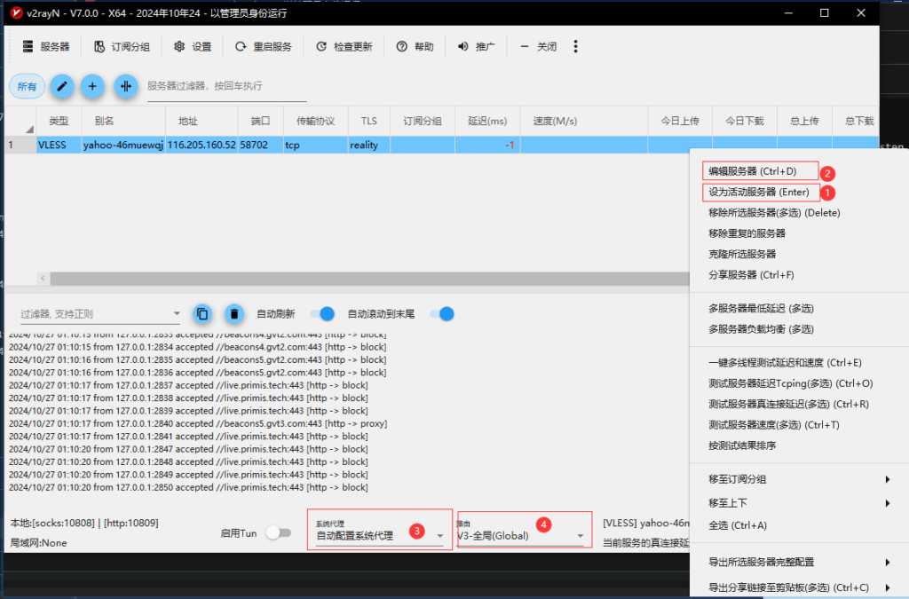
Task: Click the copy log icon button
Action: pyautogui.click(x=202, y=313)
